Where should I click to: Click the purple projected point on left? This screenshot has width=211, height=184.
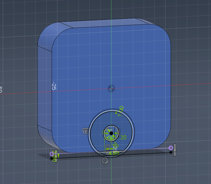pos(51,154)
